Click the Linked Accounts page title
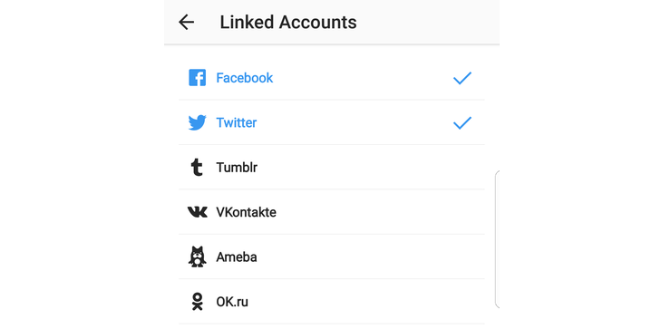The width and height of the screenshot is (671, 329). [x=288, y=23]
